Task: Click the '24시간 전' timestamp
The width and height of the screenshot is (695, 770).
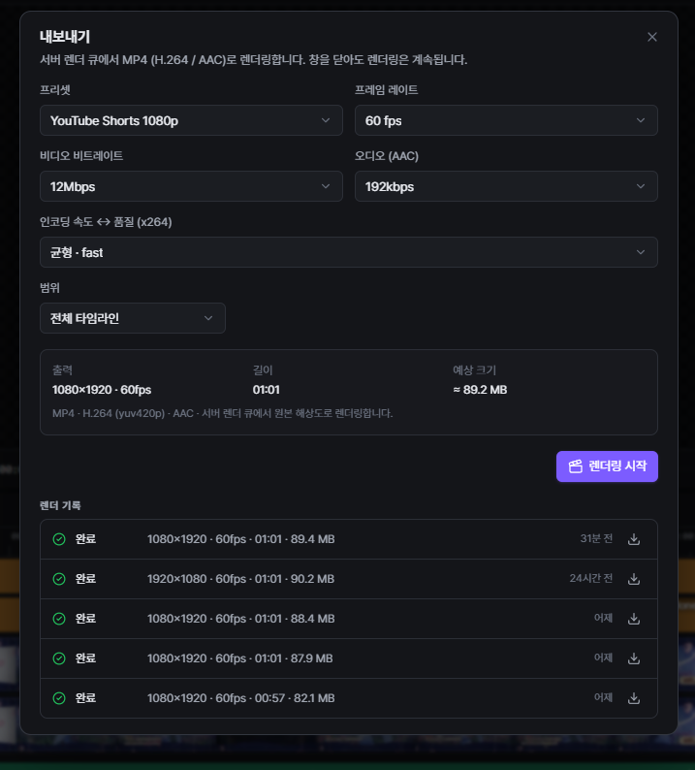Action: tap(591, 579)
